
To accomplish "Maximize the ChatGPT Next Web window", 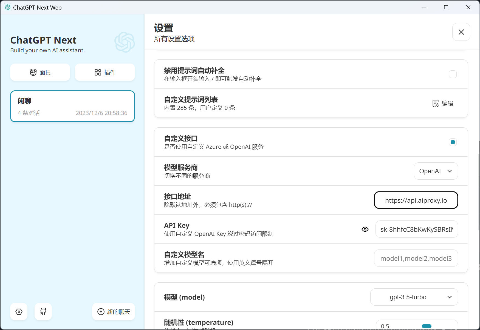I will [x=446, y=7].
